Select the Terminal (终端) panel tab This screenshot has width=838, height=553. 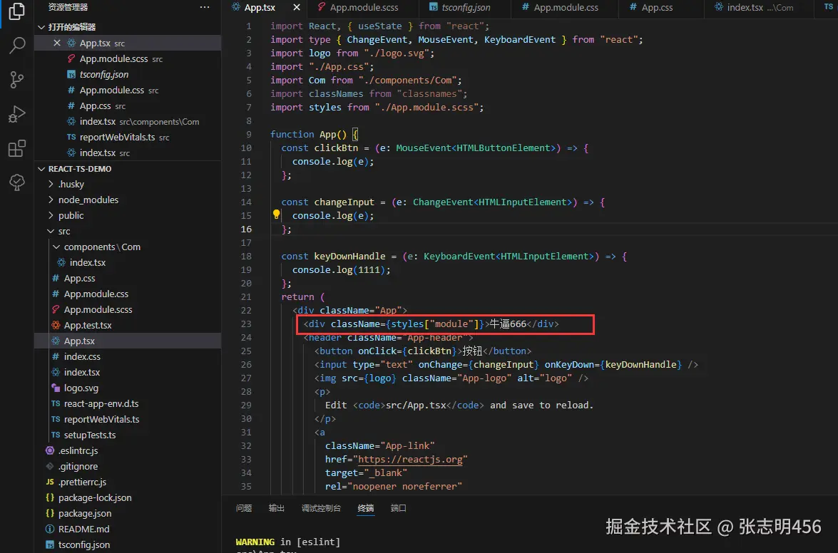(x=366, y=508)
